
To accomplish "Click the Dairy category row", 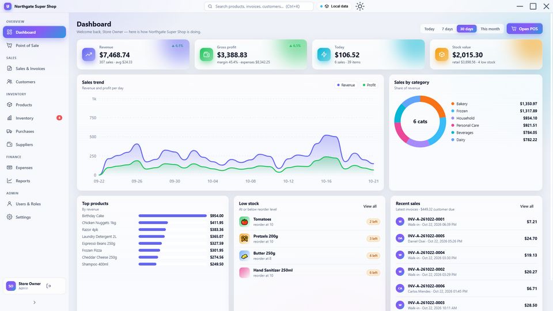I will point(494,139).
